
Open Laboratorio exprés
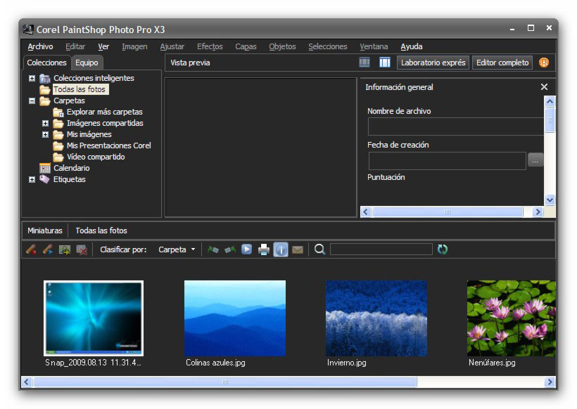point(433,63)
